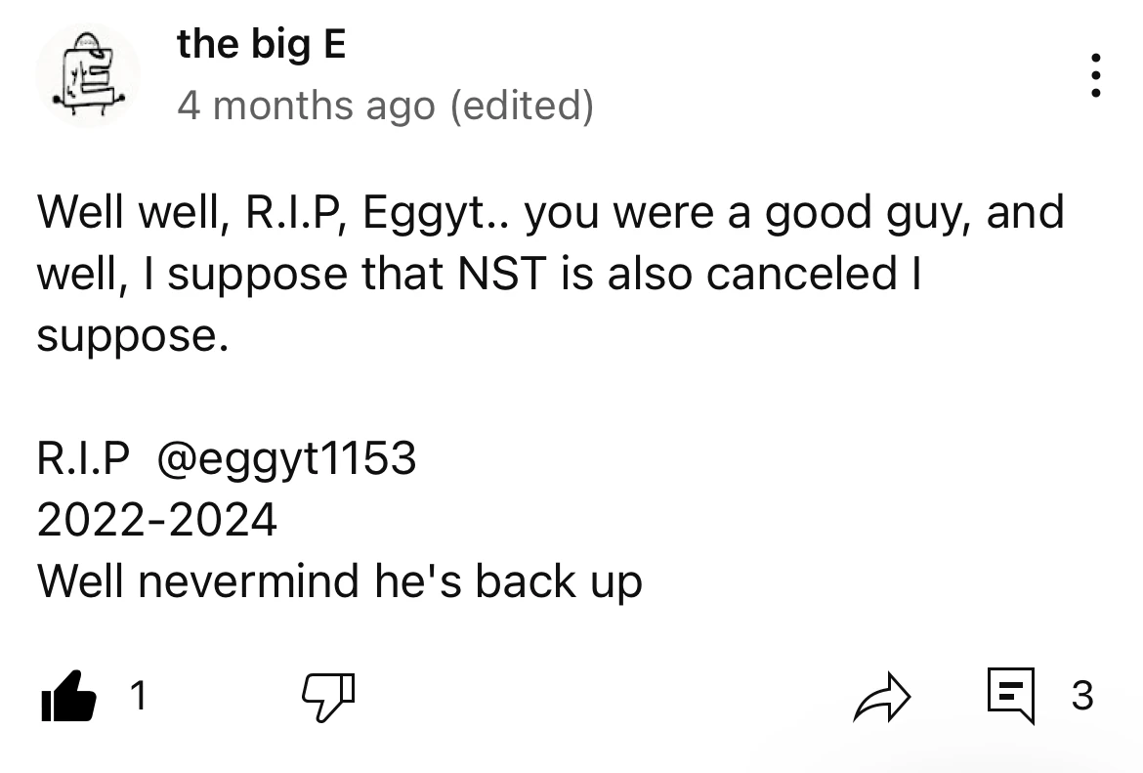Tap the share arrow icon

pyautogui.click(x=881, y=698)
